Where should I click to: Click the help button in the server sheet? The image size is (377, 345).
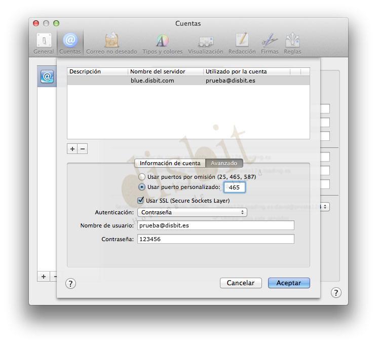[71, 284]
